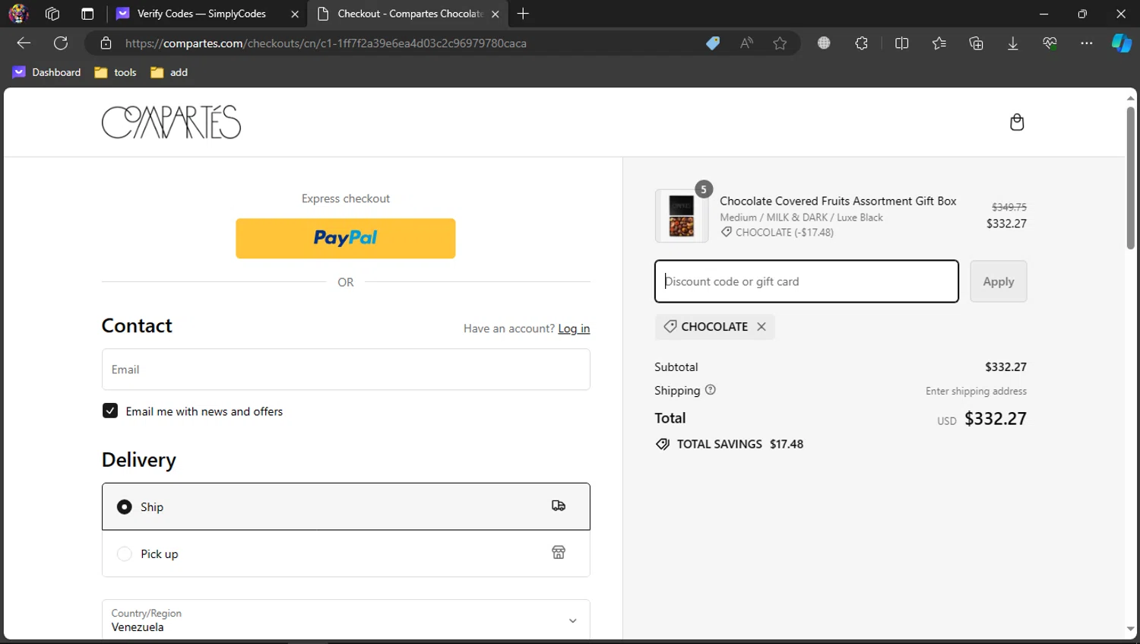Click the Express checkout label
This screenshot has width=1140, height=644.
point(346,198)
